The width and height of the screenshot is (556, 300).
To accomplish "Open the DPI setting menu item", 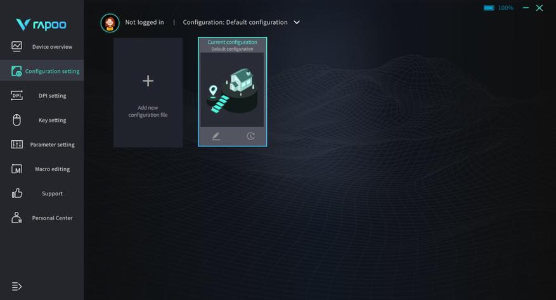I will (x=52, y=96).
